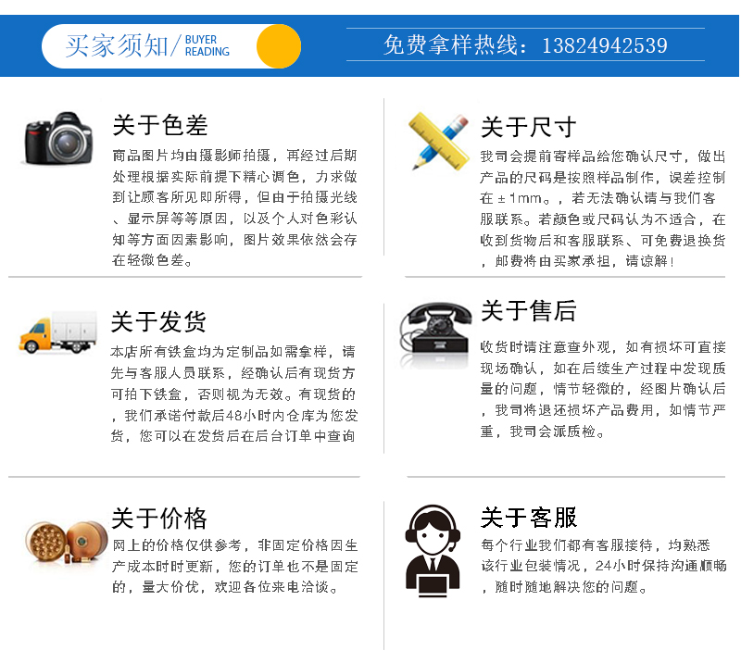The height and width of the screenshot is (663, 741).
Task: Click the 买家须知 banner title
Action: [117, 46]
